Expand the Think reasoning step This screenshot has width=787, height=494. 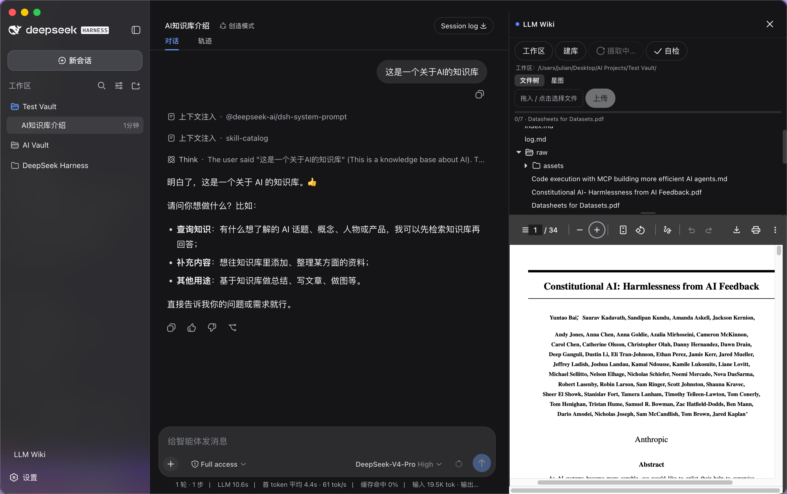coord(326,159)
